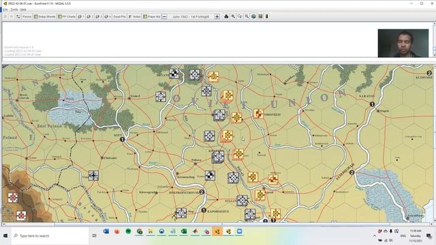Image resolution: width=436 pixels, height=245 pixels.
Task: Click the map's vertical scrollbar
Action: tap(434, 144)
